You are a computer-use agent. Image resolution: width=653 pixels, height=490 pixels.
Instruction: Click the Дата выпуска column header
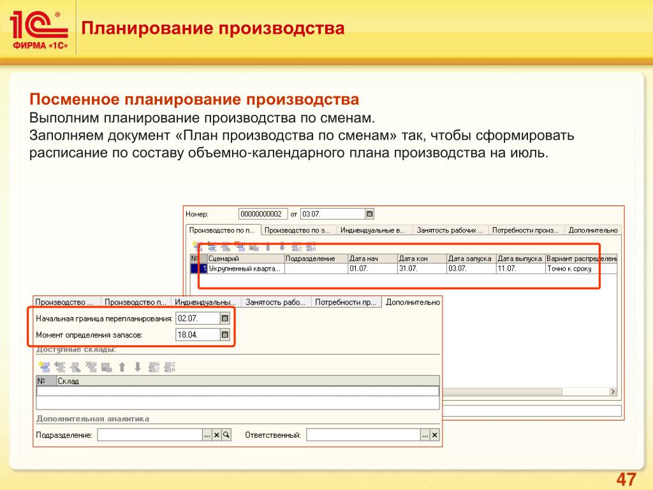coord(521,258)
